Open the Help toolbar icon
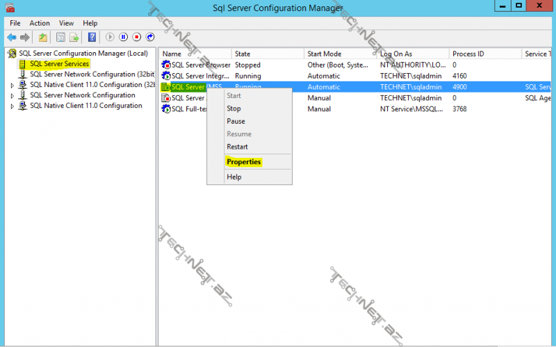Image resolution: width=556 pixels, height=347 pixels. pos(92,37)
